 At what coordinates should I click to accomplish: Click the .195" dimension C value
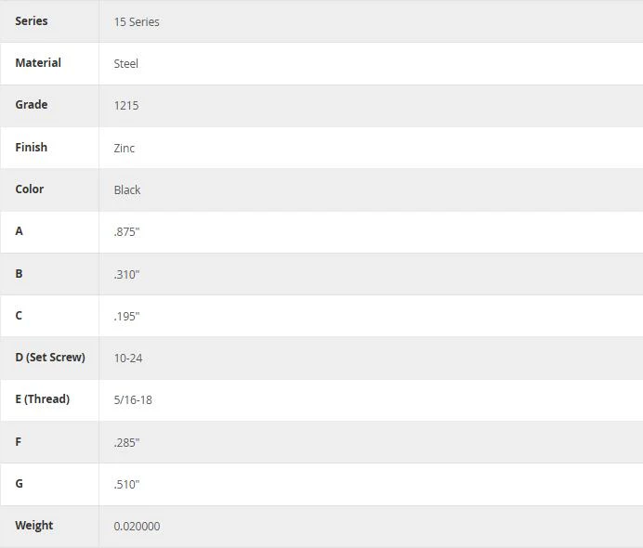[126, 316]
